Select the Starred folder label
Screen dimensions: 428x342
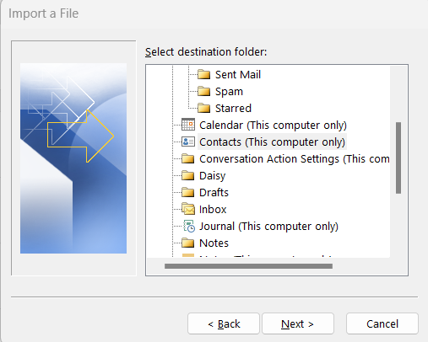tap(233, 109)
